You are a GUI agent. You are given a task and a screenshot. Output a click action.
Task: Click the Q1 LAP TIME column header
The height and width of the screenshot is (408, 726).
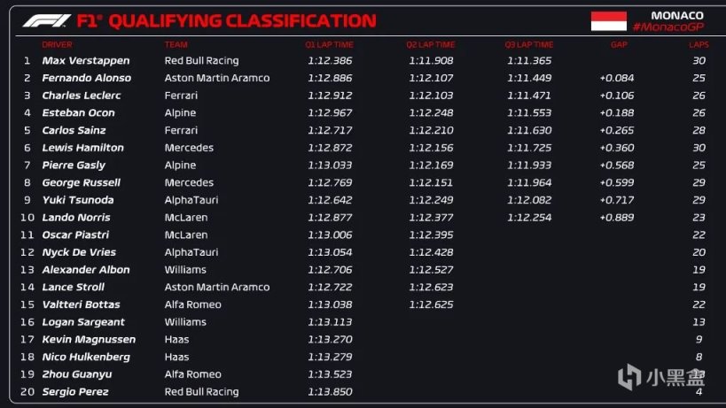[329, 44]
